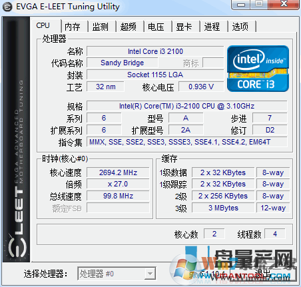Click the 型号 model value A
This screenshot has height=287, width=301.
pyautogui.click(x=186, y=118)
